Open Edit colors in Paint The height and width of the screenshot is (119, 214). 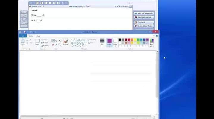pos(152,42)
